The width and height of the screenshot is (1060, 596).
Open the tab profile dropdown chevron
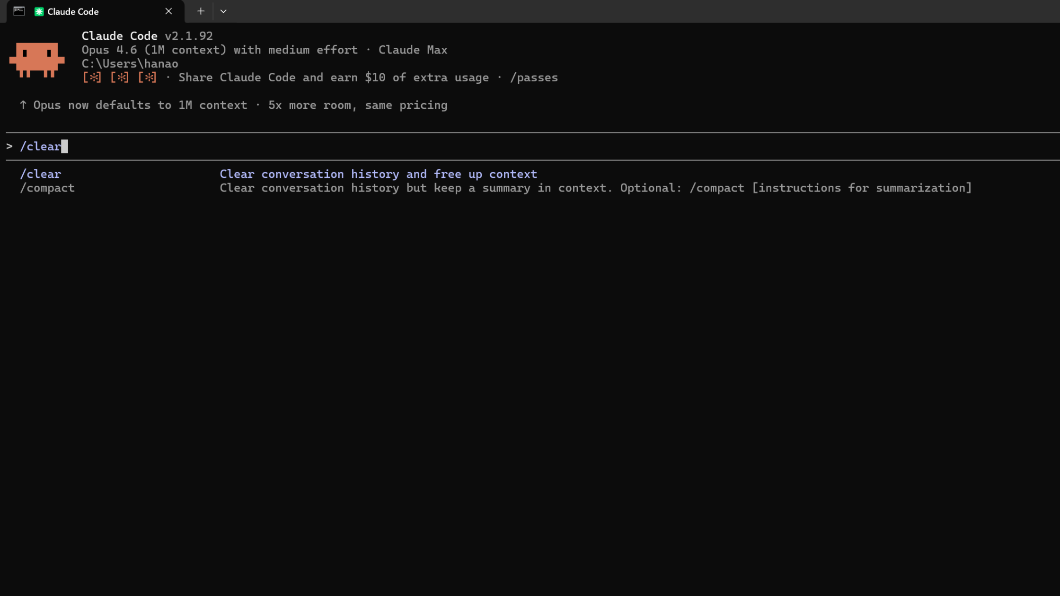pyautogui.click(x=223, y=11)
